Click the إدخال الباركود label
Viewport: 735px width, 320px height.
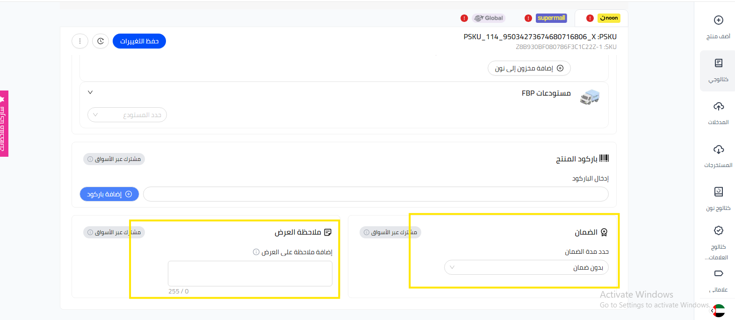pos(591,179)
